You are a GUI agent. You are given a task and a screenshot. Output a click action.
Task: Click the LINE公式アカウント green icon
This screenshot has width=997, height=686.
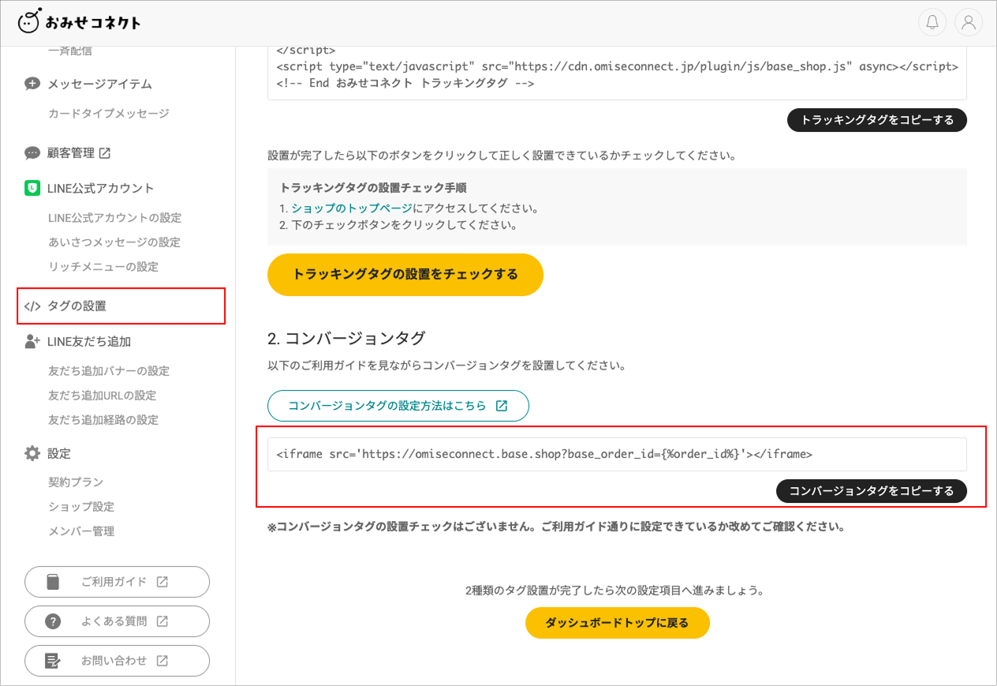point(32,188)
